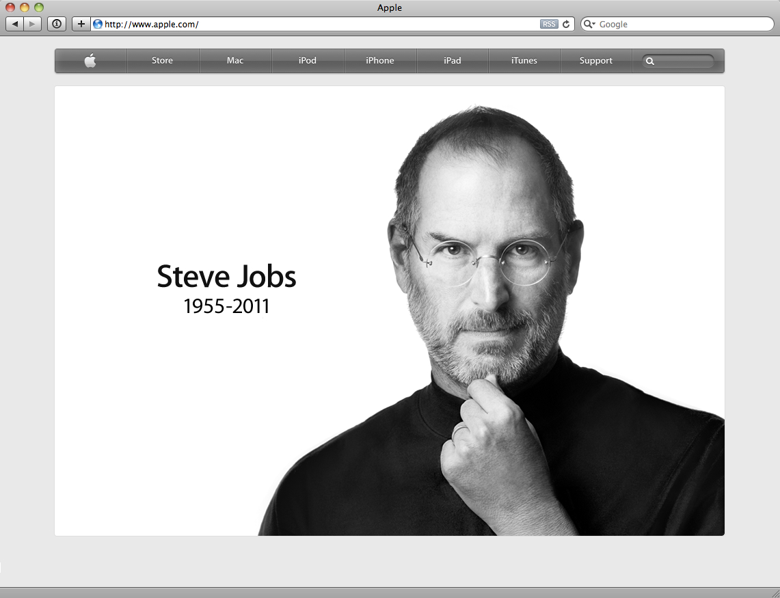Navigate to iTunes in the nav bar
Viewport: 780px width, 598px height.
tap(524, 61)
